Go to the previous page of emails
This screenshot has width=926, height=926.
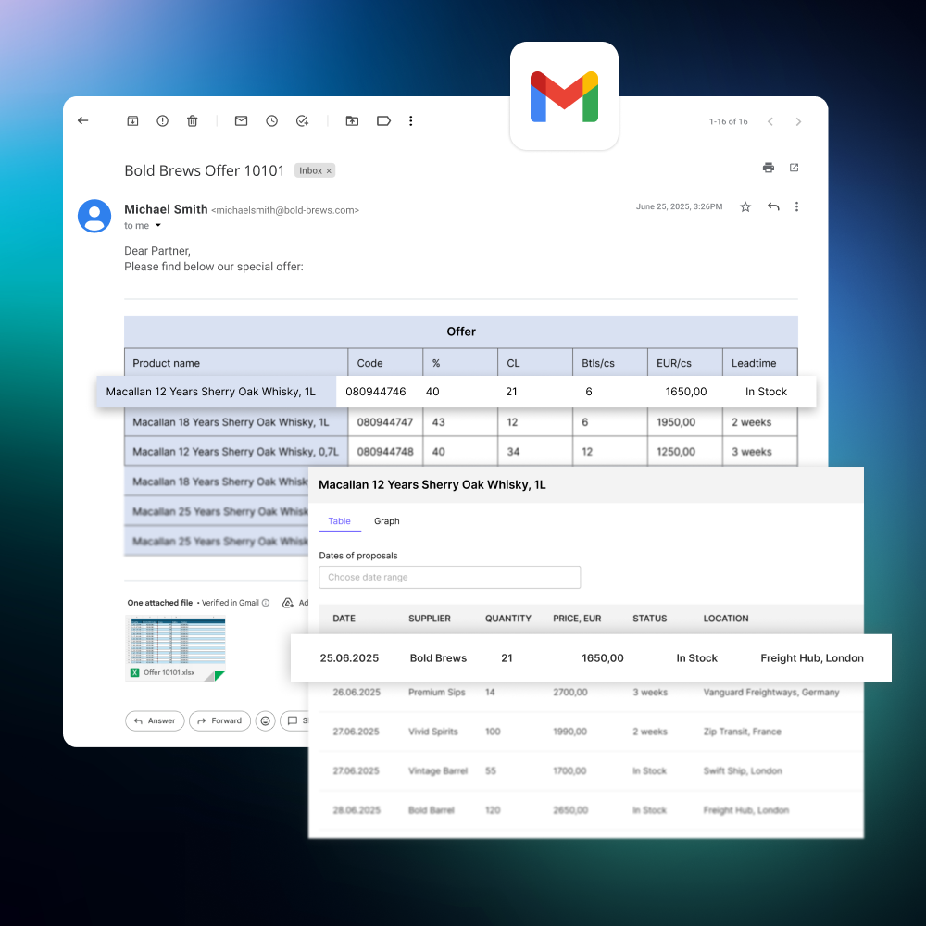coord(770,121)
